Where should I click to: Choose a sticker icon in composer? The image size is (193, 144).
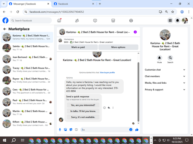pyautogui.click(x=71, y=130)
